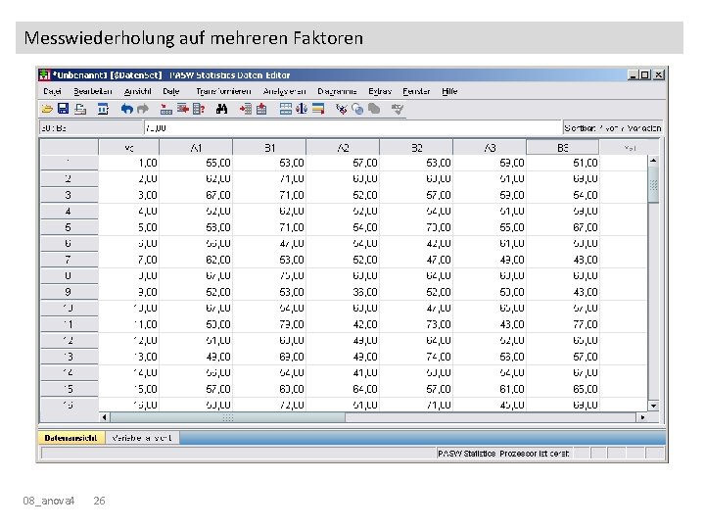This screenshot has height=529, width=705.
Task: Click cell 33,00 in column A2 row 9
Action: [x=343, y=292]
